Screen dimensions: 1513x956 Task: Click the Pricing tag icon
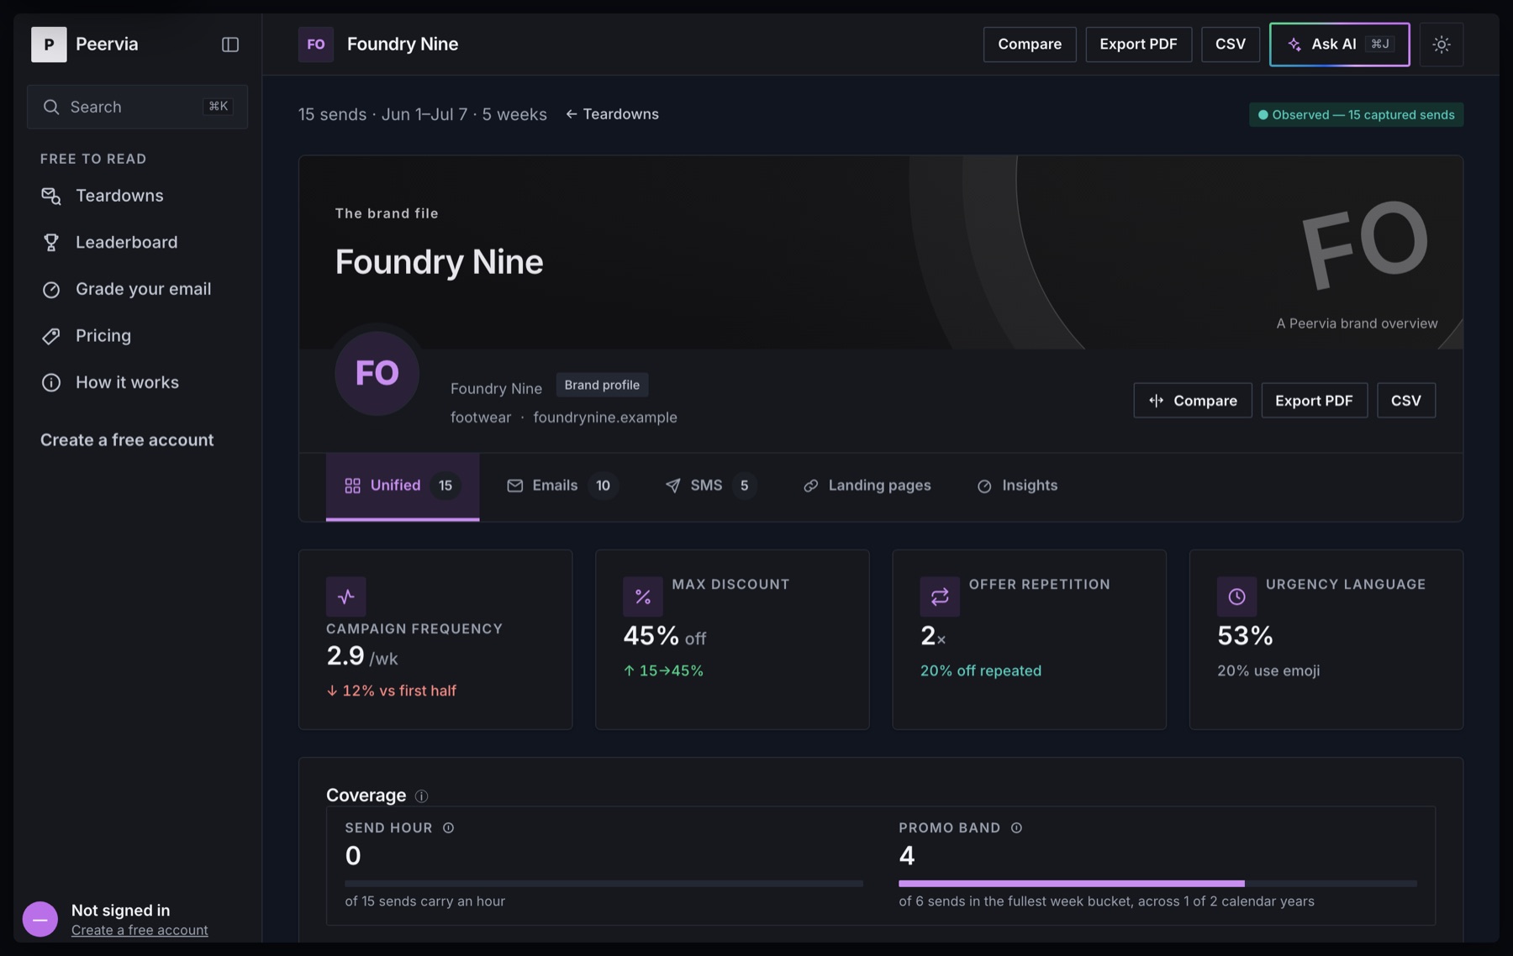pyautogui.click(x=51, y=336)
